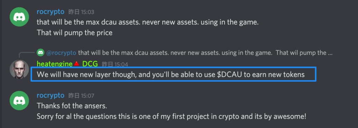Open rocrypto's green Discord avatar at 15:03
Screen dimensions: 358x128
pyautogui.click(x=19, y=17)
